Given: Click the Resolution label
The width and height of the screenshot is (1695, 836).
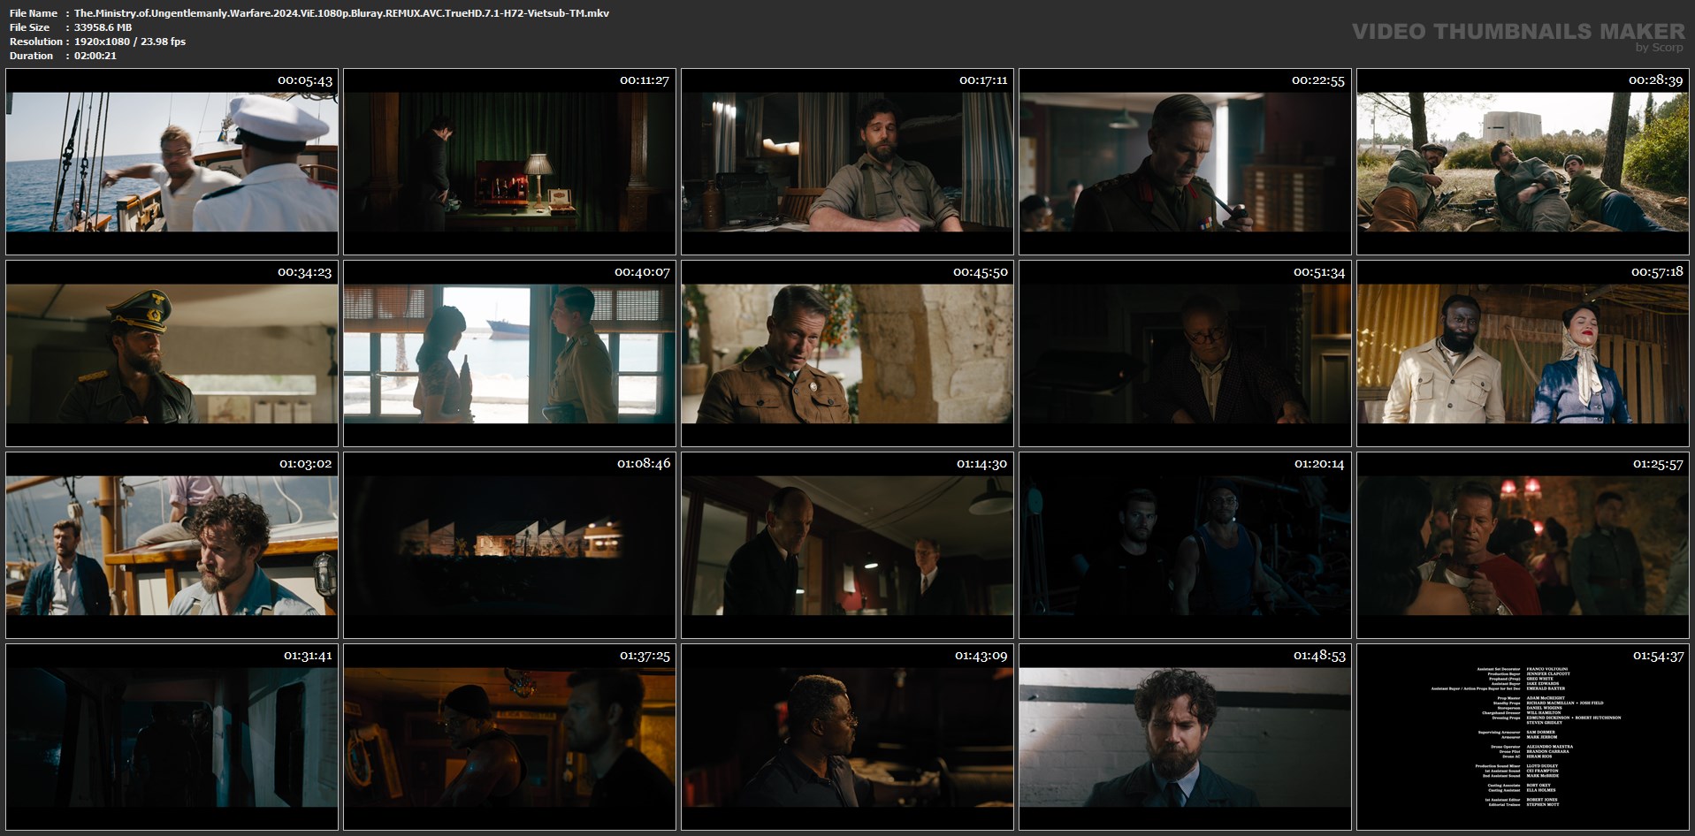Looking at the screenshot, I should pos(36,42).
